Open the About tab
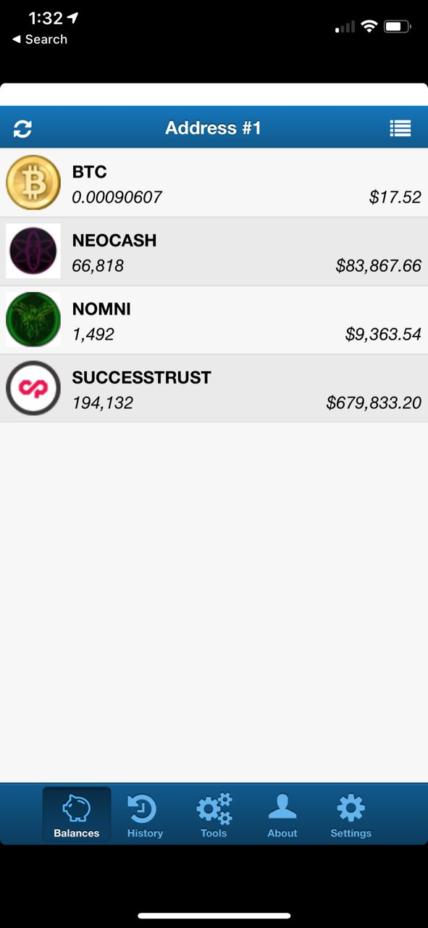Screen dimensions: 428x928 [282, 816]
